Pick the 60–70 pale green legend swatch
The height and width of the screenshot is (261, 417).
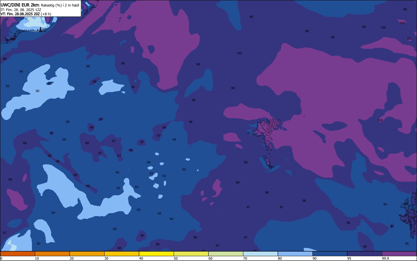226,254
